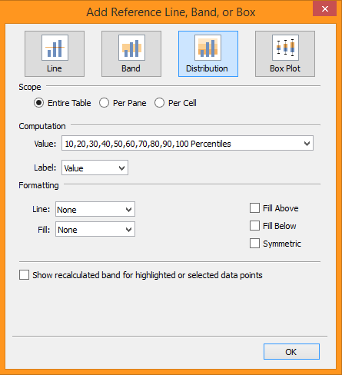This screenshot has height=375, width=342.
Task: Choose the Band reference type icon
Action: (131, 48)
